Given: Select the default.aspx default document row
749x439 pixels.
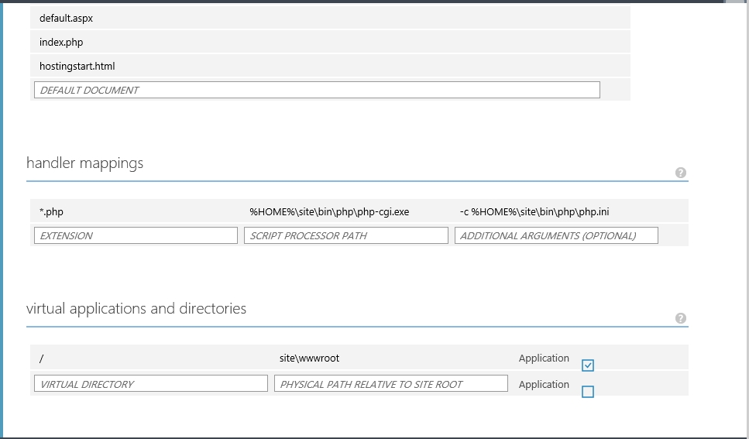Looking at the screenshot, I should point(67,18).
